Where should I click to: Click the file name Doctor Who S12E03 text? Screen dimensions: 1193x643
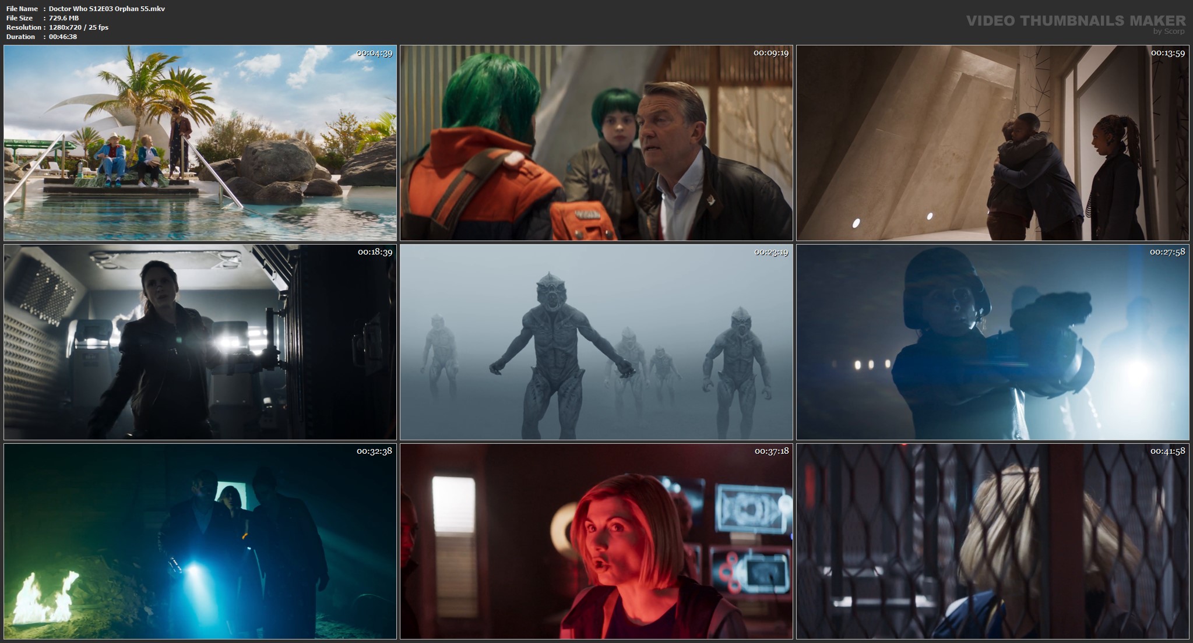(x=107, y=9)
